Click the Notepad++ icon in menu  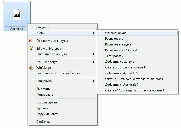(31, 48)
